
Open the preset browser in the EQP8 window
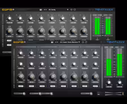pos(52,42)
